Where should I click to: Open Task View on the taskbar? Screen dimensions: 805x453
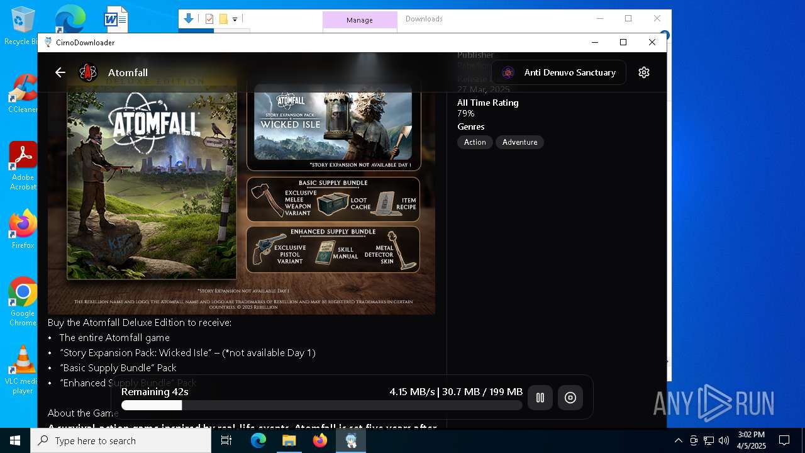point(226,440)
